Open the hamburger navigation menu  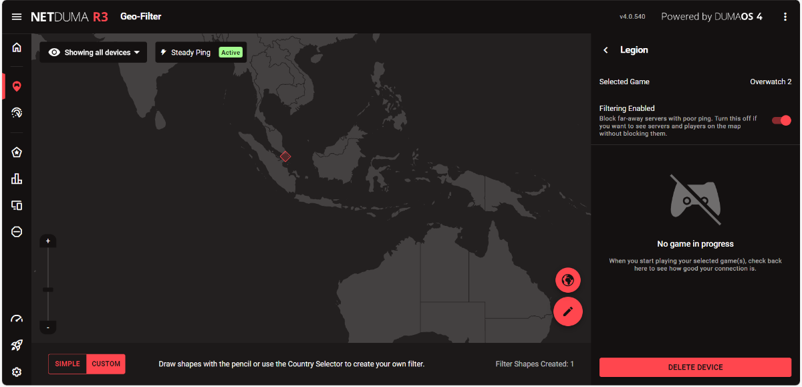point(17,17)
